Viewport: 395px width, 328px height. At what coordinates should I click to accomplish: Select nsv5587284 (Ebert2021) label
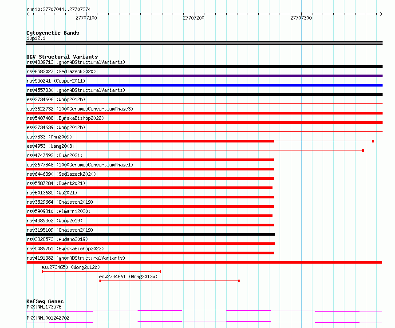tap(56, 183)
